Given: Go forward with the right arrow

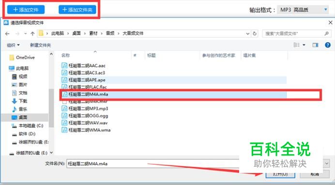Looking at the screenshot, I should [x=17, y=34].
